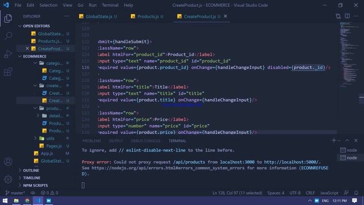Switch to the GlobalState.js tab
Image resolution: width=364 pixels, height=205 pixels.
[98, 17]
